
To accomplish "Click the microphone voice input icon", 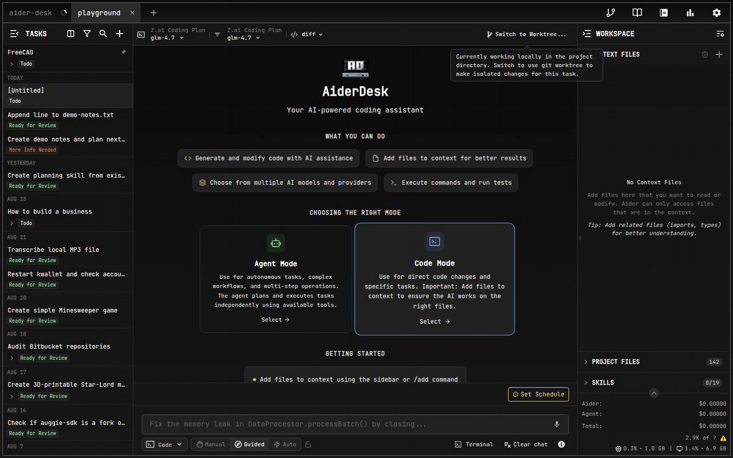I will point(557,424).
